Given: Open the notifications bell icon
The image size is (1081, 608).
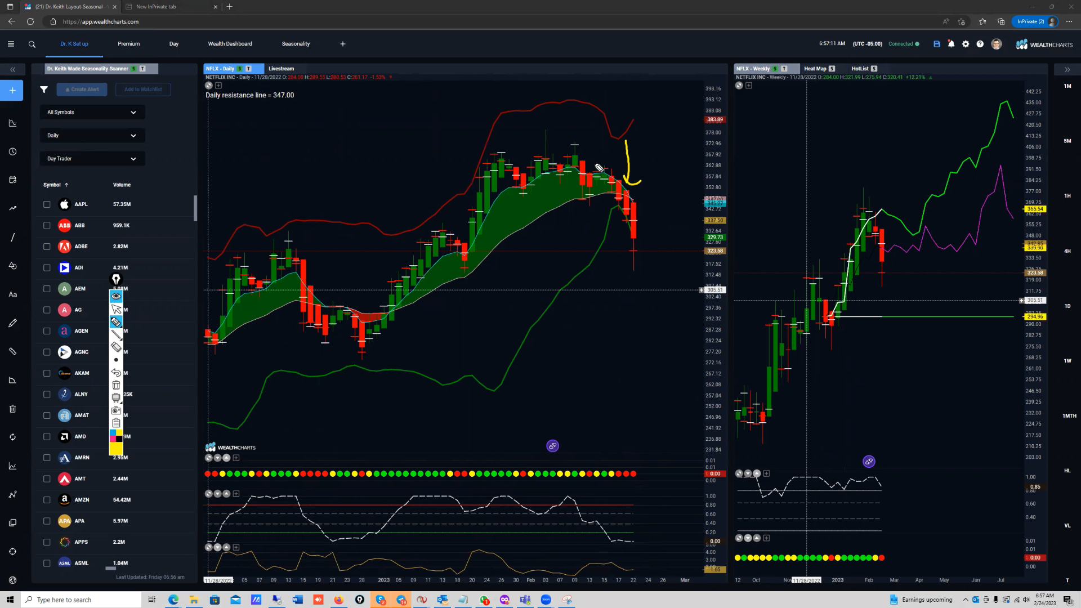Looking at the screenshot, I should coord(951,44).
